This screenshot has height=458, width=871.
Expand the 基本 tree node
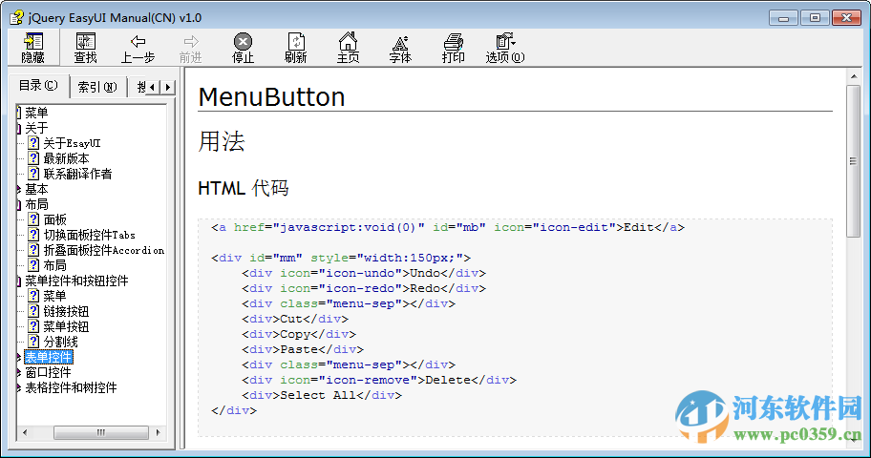19,189
